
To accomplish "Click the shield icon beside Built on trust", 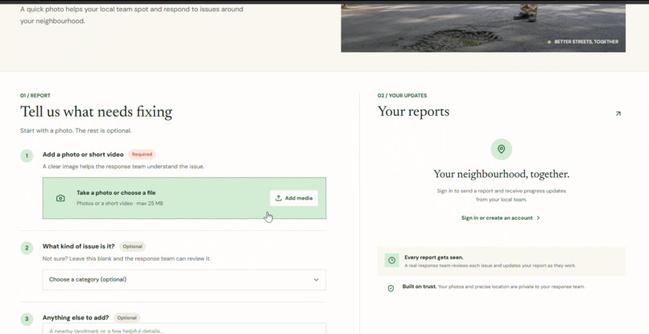I will pyautogui.click(x=391, y=288).
